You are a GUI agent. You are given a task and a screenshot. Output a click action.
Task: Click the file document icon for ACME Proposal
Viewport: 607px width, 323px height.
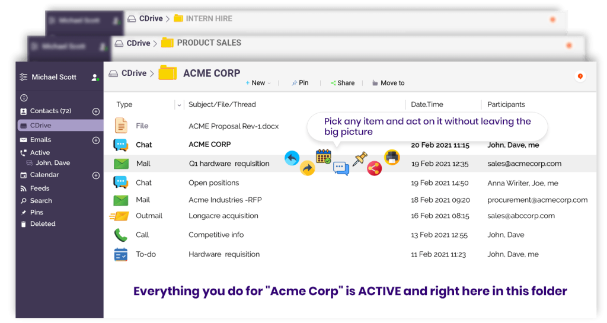click(x=121, y=126)
